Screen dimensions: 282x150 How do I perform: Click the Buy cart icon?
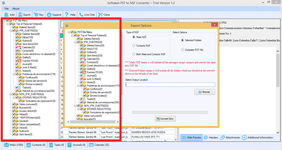36,15
